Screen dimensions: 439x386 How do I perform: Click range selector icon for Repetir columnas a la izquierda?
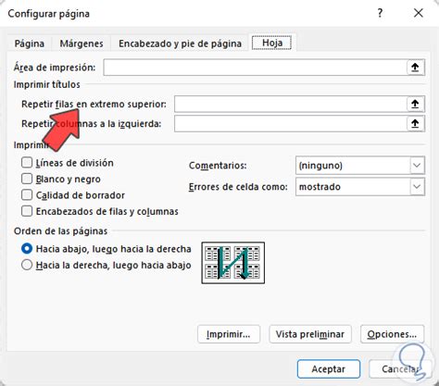tap(415, 124)
